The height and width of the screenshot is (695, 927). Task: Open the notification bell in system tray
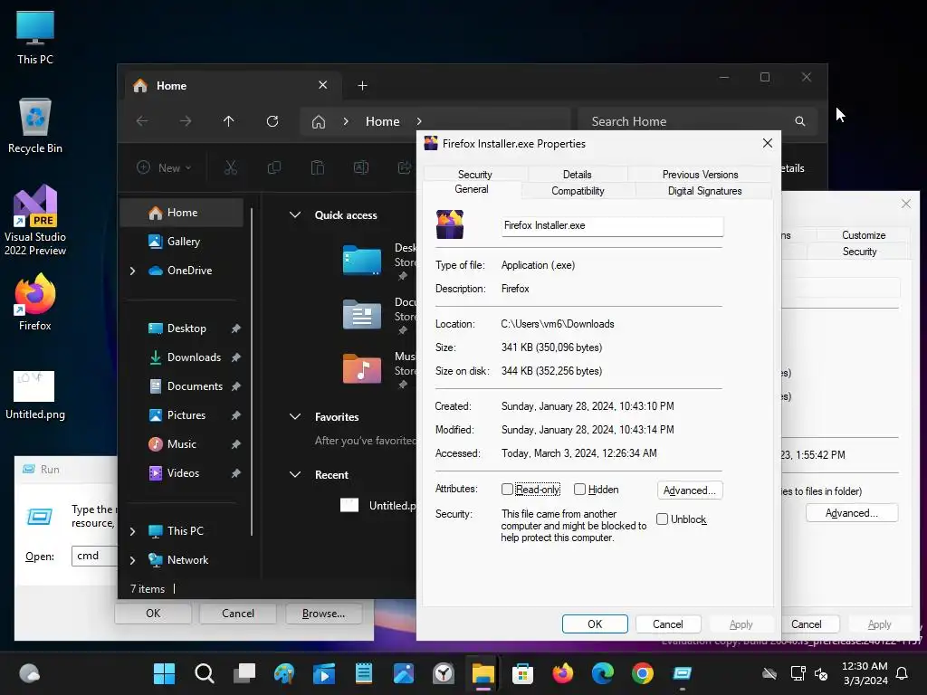coord(903,673)
